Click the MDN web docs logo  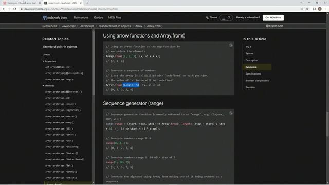coord(56,18)
